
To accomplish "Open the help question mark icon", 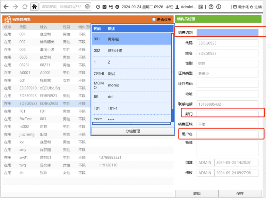I will (211, 7).
